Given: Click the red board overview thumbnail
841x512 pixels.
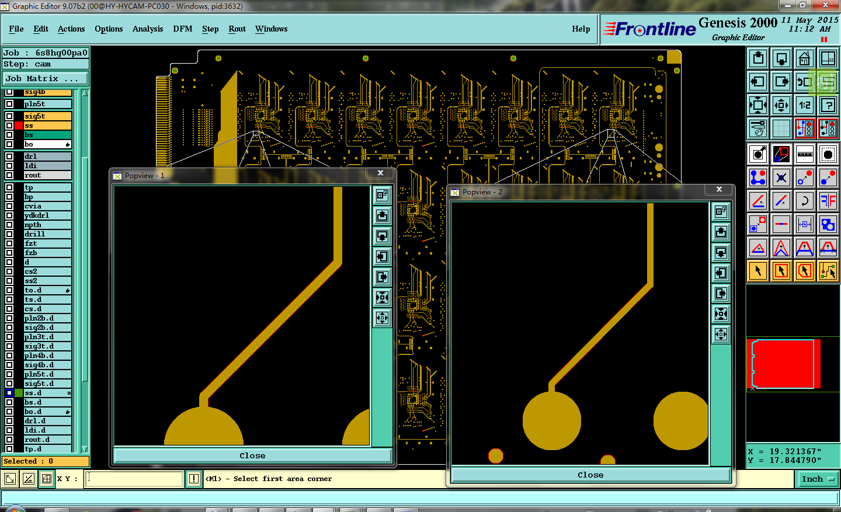Looking at the screenshot, I should [x=784, y=364].
